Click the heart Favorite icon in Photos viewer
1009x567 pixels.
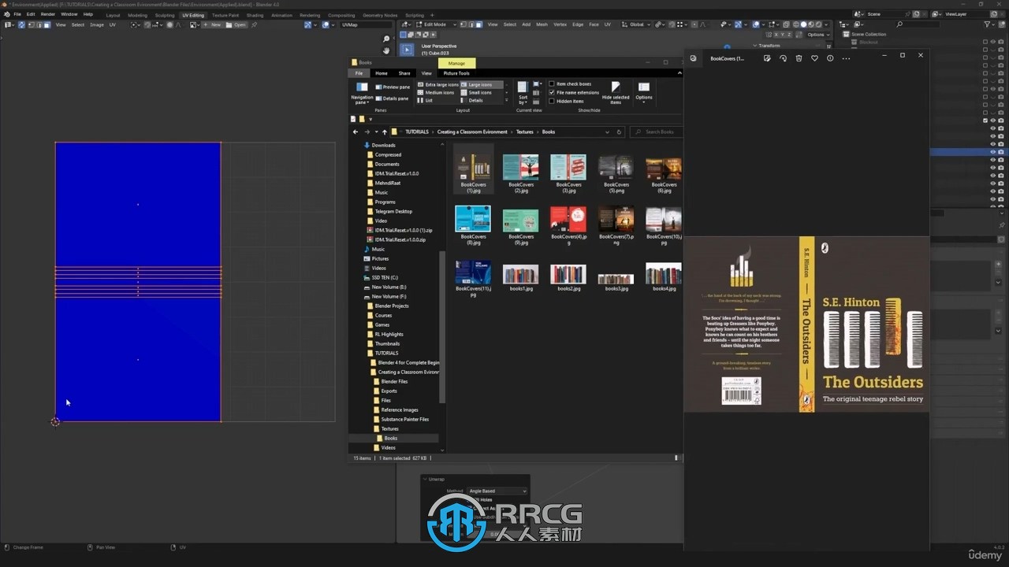point(814,58)
